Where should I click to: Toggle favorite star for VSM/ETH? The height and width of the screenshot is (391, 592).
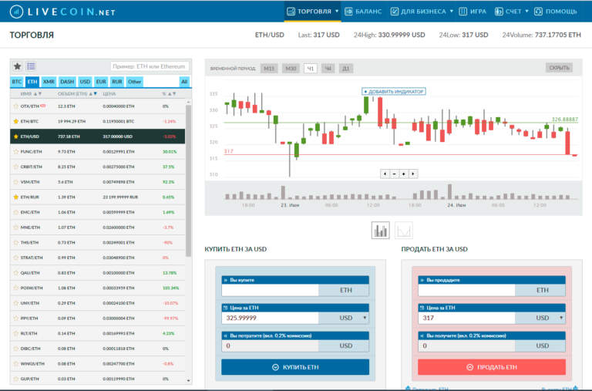click(16, 182)
